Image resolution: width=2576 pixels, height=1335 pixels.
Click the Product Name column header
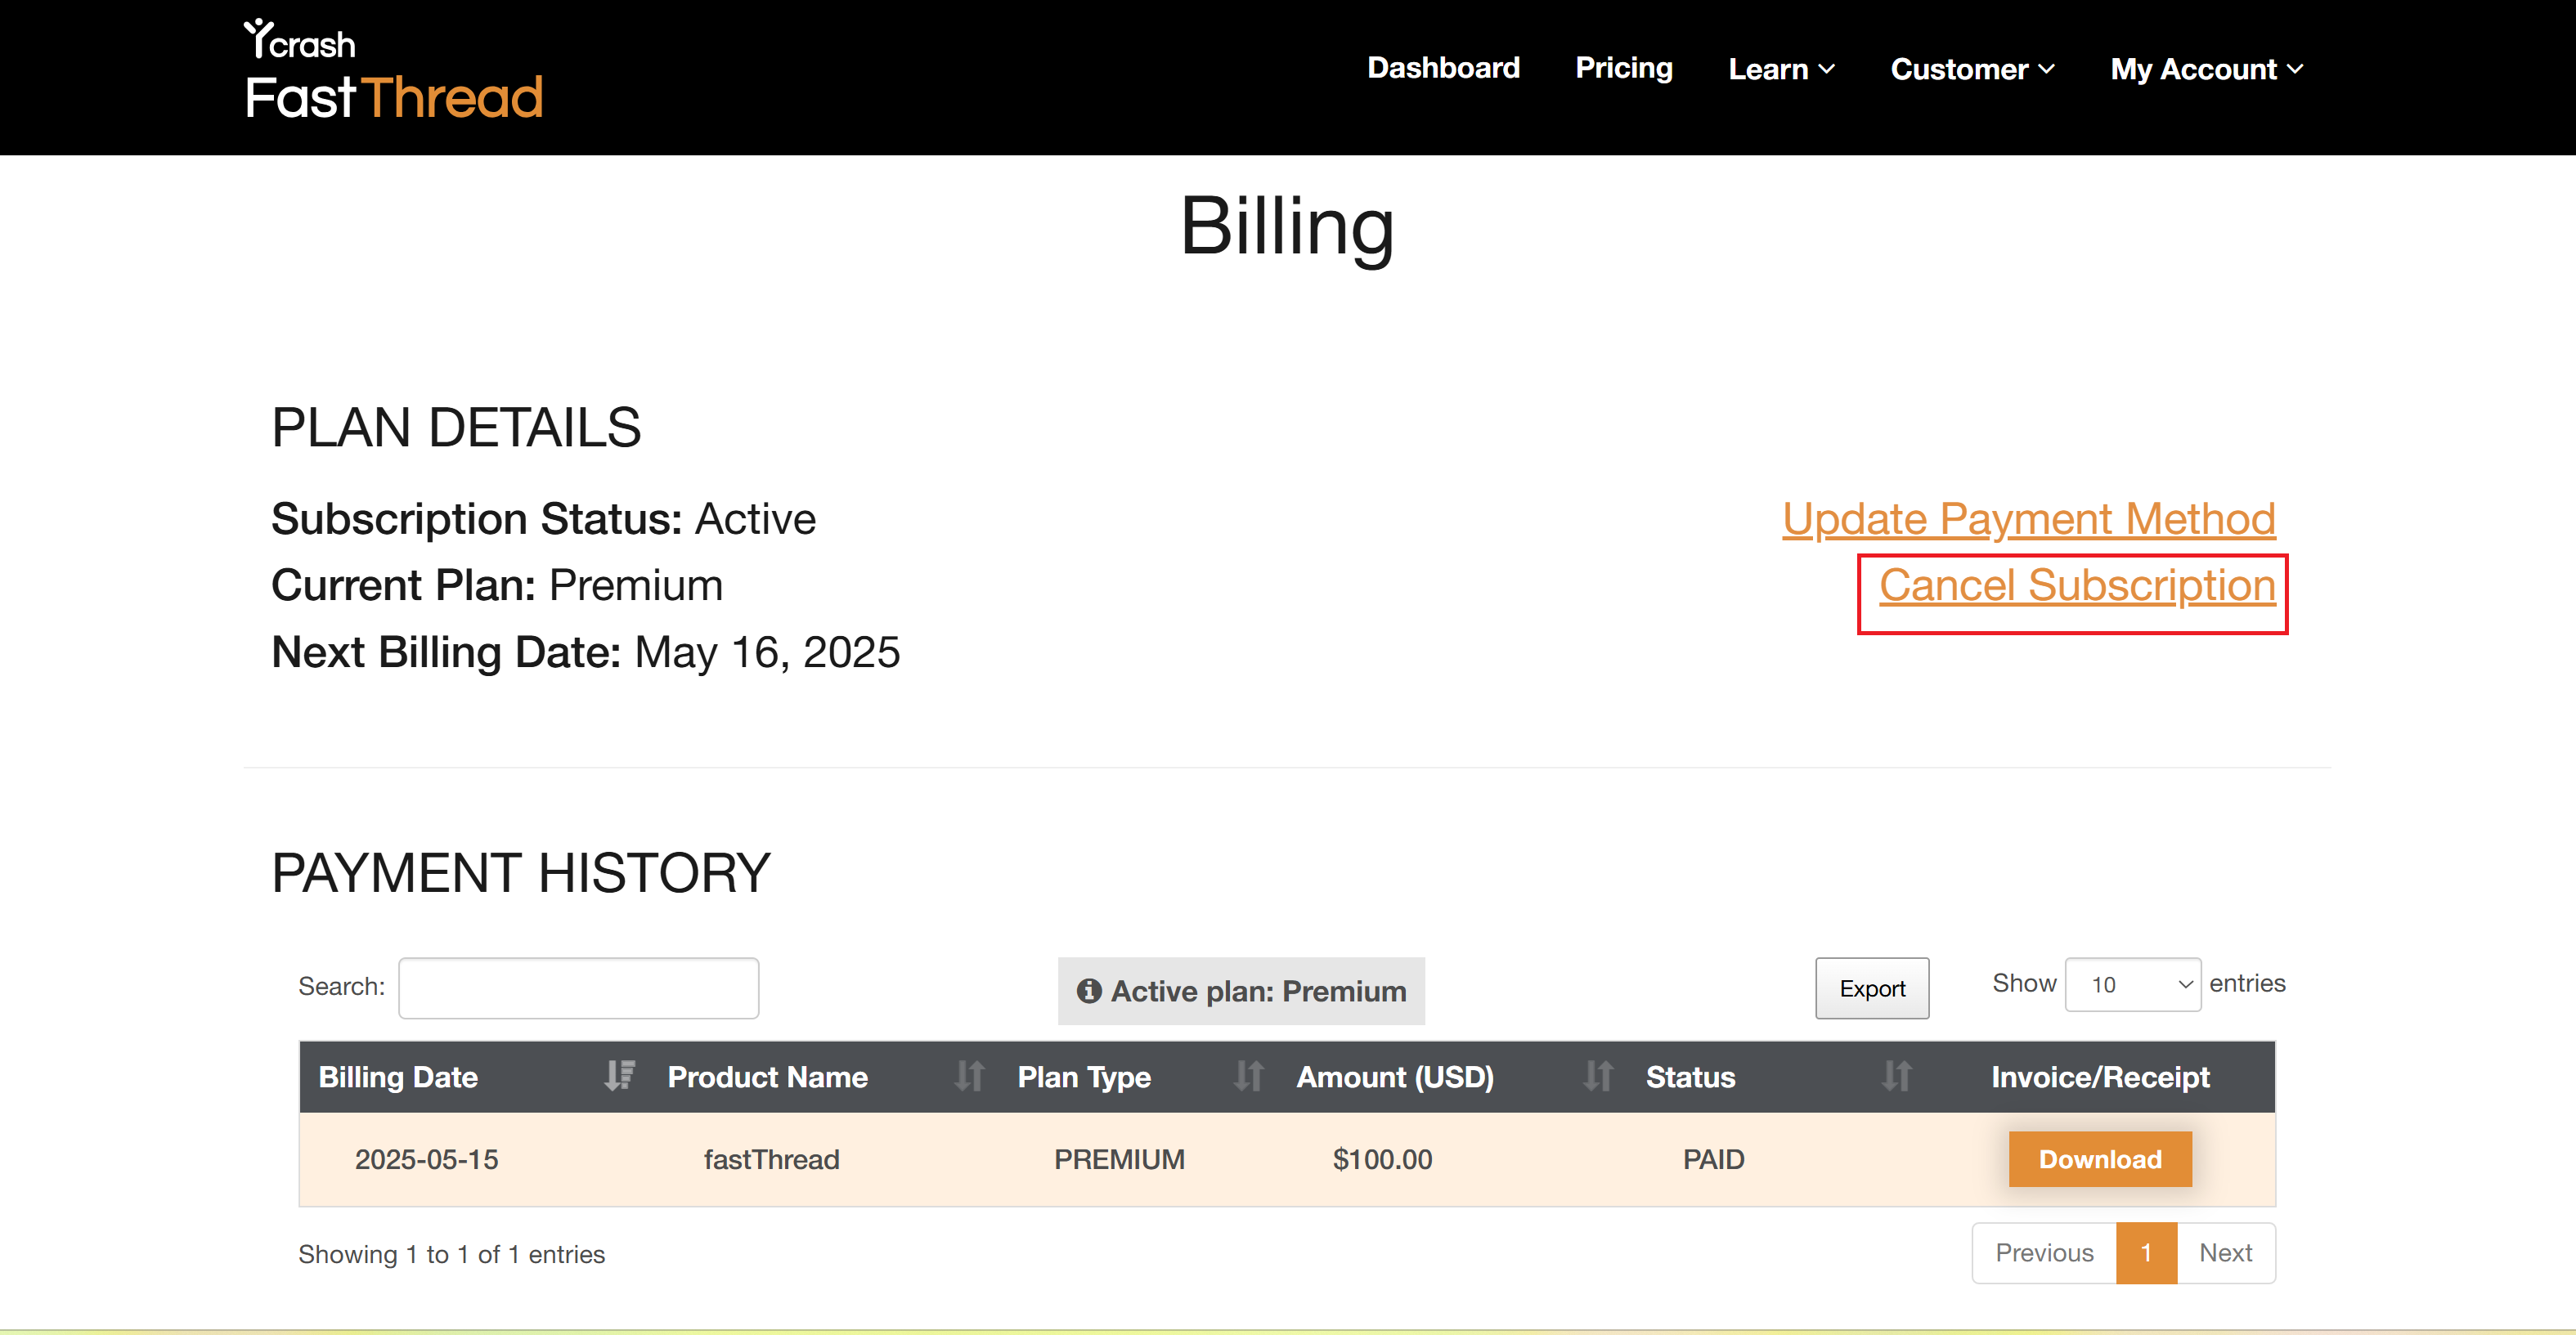823,1076
